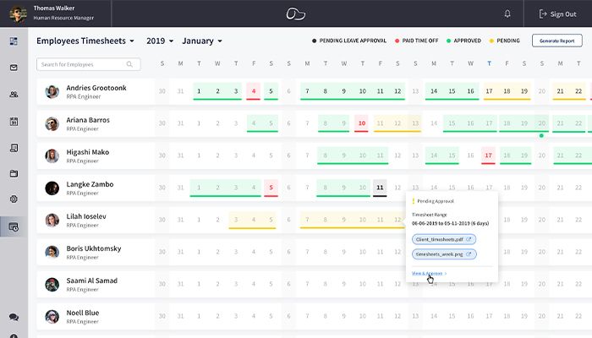Select the Approved legend item
The width and height of the screenshot is (592, 338).
pos(463,41)
